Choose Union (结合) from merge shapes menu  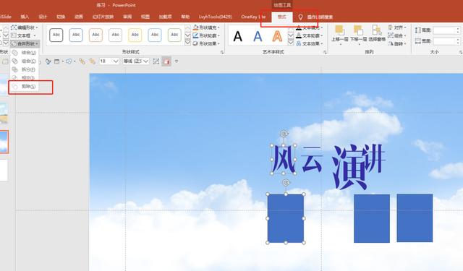[x=25, y=53]
